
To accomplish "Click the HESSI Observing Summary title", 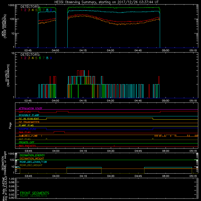I will tap(106, 2).
